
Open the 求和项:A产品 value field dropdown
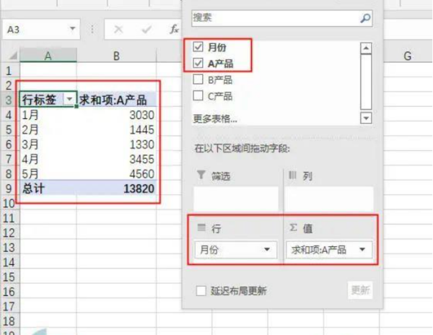(x=362, y=249)
